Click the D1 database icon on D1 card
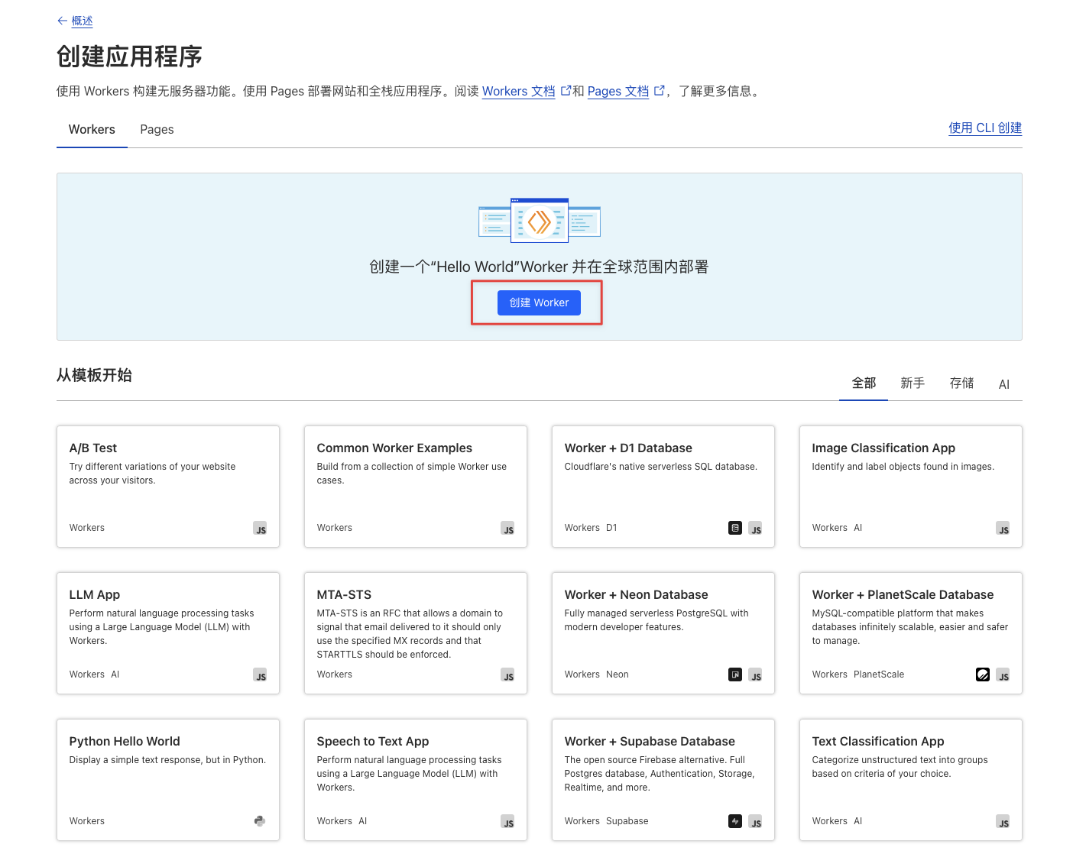Image resolution: width=1073 pixels, height=854 pixels. (x=735, y=528)
